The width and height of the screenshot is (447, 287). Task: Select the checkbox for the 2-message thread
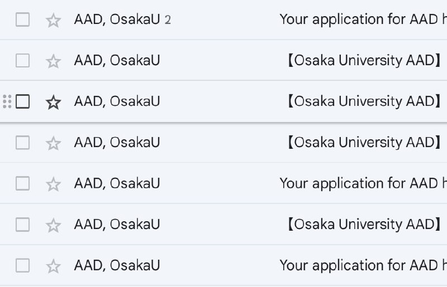point(22,20)
